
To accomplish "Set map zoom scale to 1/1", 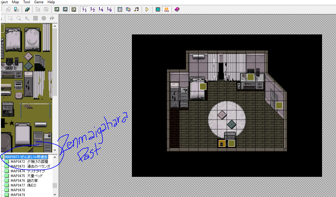I will 84,9.
